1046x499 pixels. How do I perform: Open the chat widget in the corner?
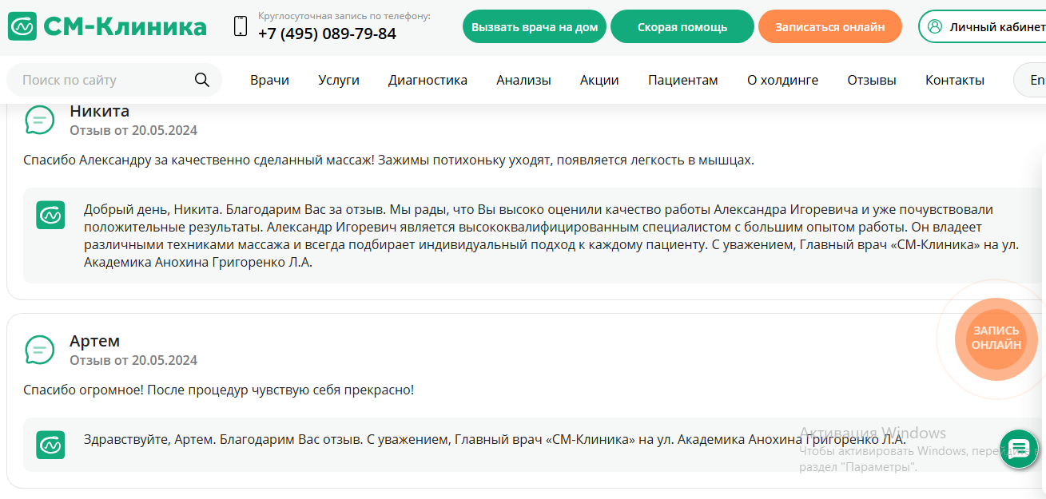tap(1019, 449)
